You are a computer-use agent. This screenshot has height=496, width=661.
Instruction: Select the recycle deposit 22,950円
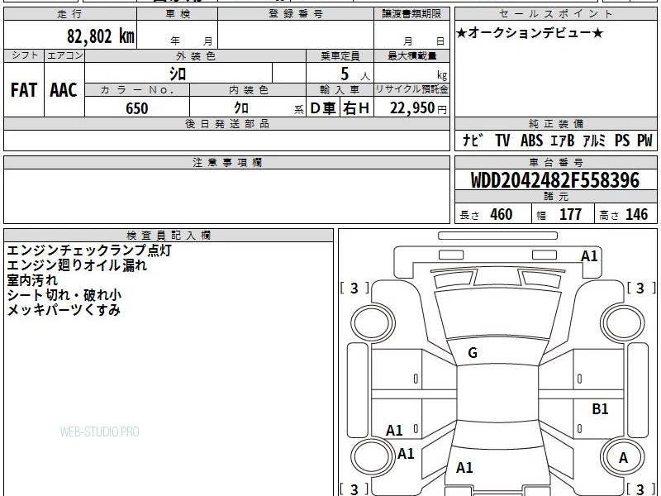pyautogui.click(x=418, y=108)
